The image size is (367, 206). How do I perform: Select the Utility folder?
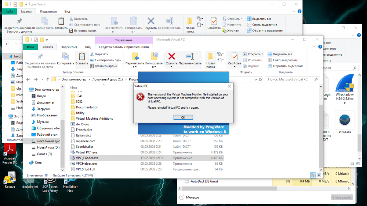80,113
